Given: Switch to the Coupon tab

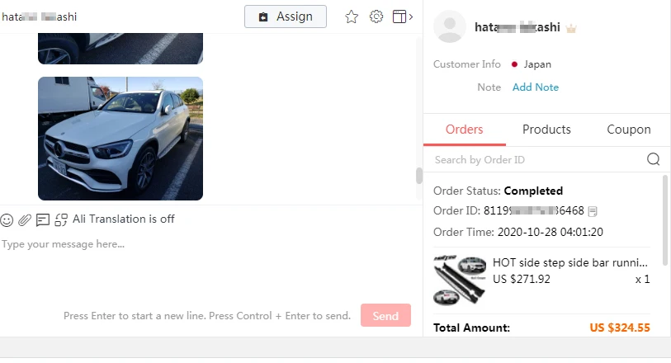Looking at the screenshot, I should (629, 130).
